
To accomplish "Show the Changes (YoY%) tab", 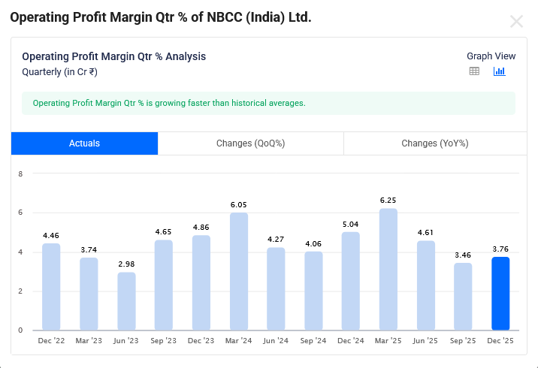I will (x=434, y=143).
